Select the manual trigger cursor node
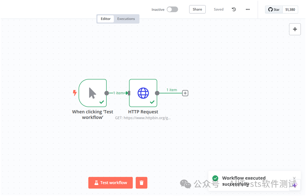306x196 pixels. tap(92, 93)
